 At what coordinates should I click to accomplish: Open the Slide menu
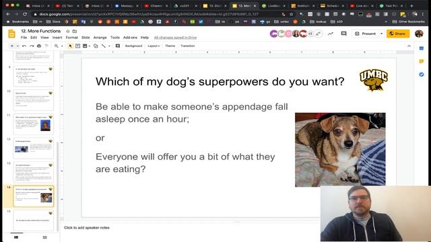[x=86, y=38]
